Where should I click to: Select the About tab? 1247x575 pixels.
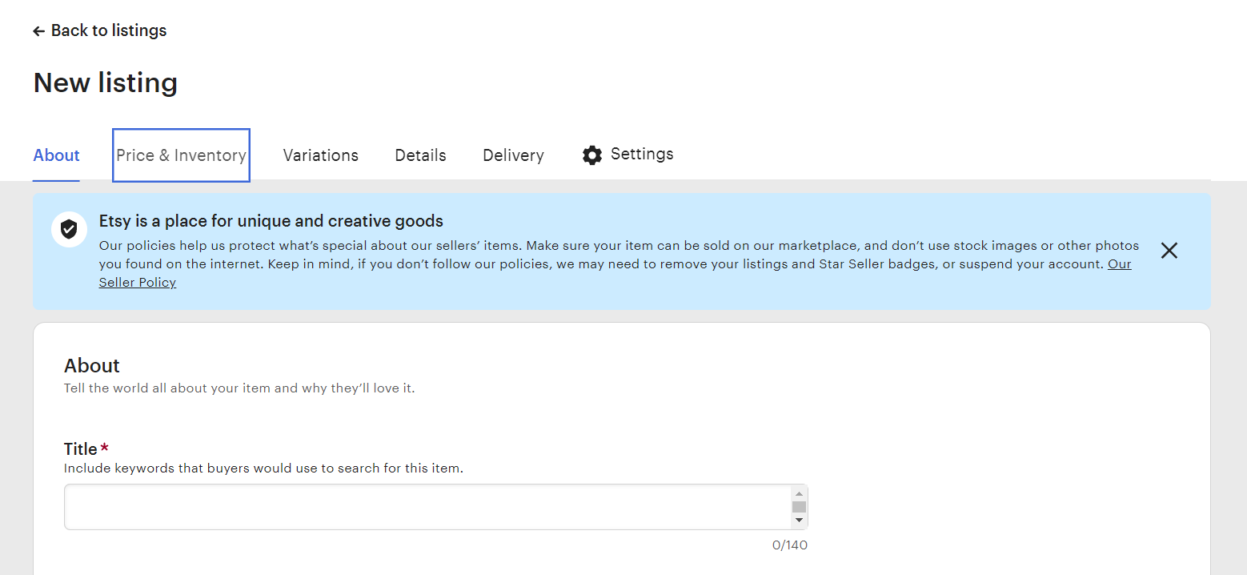pos(56,155)
